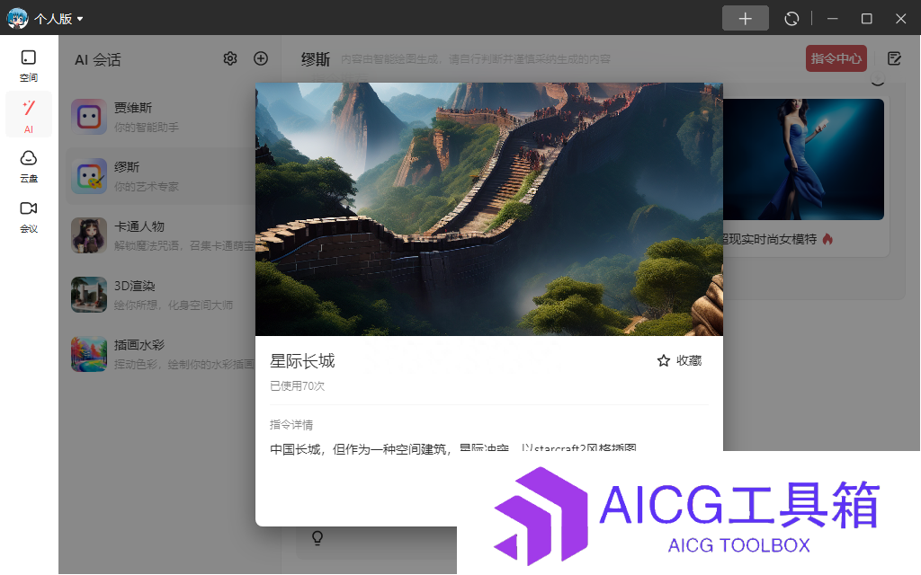
Task: Click the lightbulb icon below the dialog
Action: click(x=317, y=537)
